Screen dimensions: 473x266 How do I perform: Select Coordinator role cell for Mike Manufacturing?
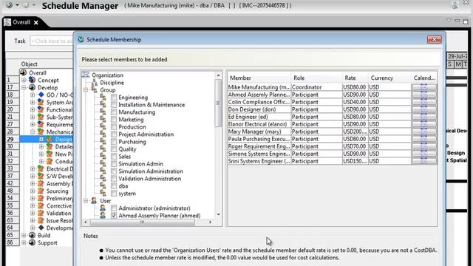tap(316, 87)
